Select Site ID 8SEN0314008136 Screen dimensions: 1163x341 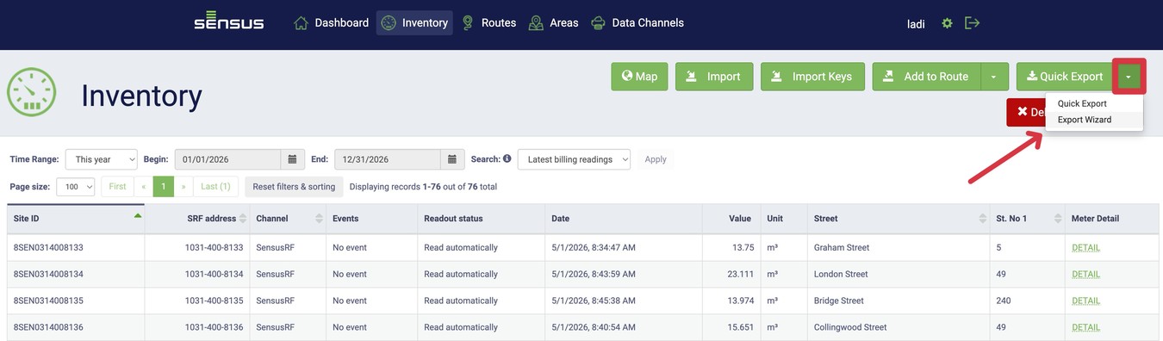coord(48,328)
